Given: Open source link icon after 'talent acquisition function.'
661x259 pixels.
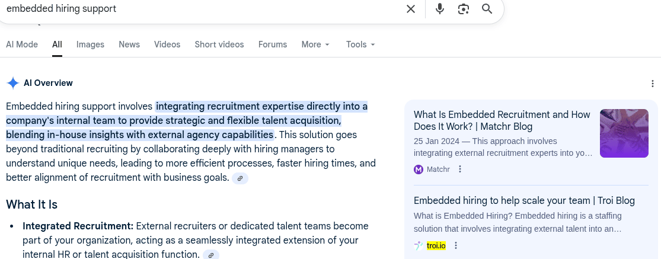Looking at the screenshot, I should 211,255.
